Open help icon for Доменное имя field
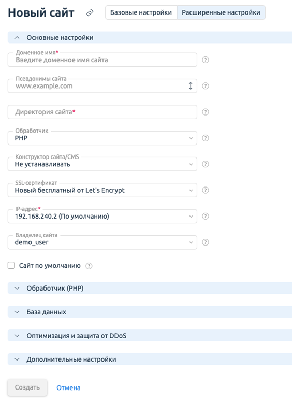Screen dimensions: 293x403 tap(205, 60)
